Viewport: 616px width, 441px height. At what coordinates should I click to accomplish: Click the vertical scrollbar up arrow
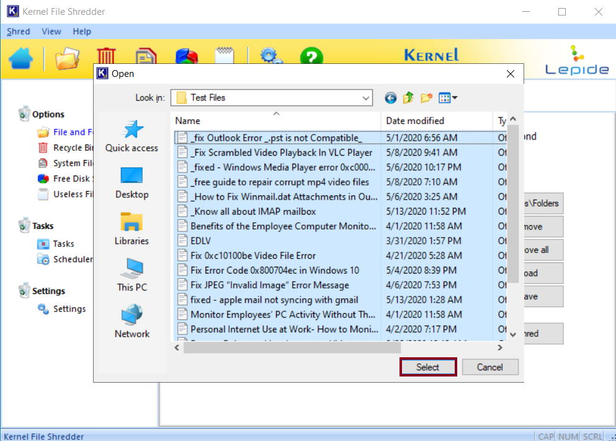click(512, 118)
